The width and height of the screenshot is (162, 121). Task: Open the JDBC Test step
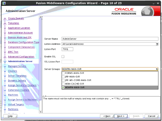pyautogui.click(x=13, y=52)
